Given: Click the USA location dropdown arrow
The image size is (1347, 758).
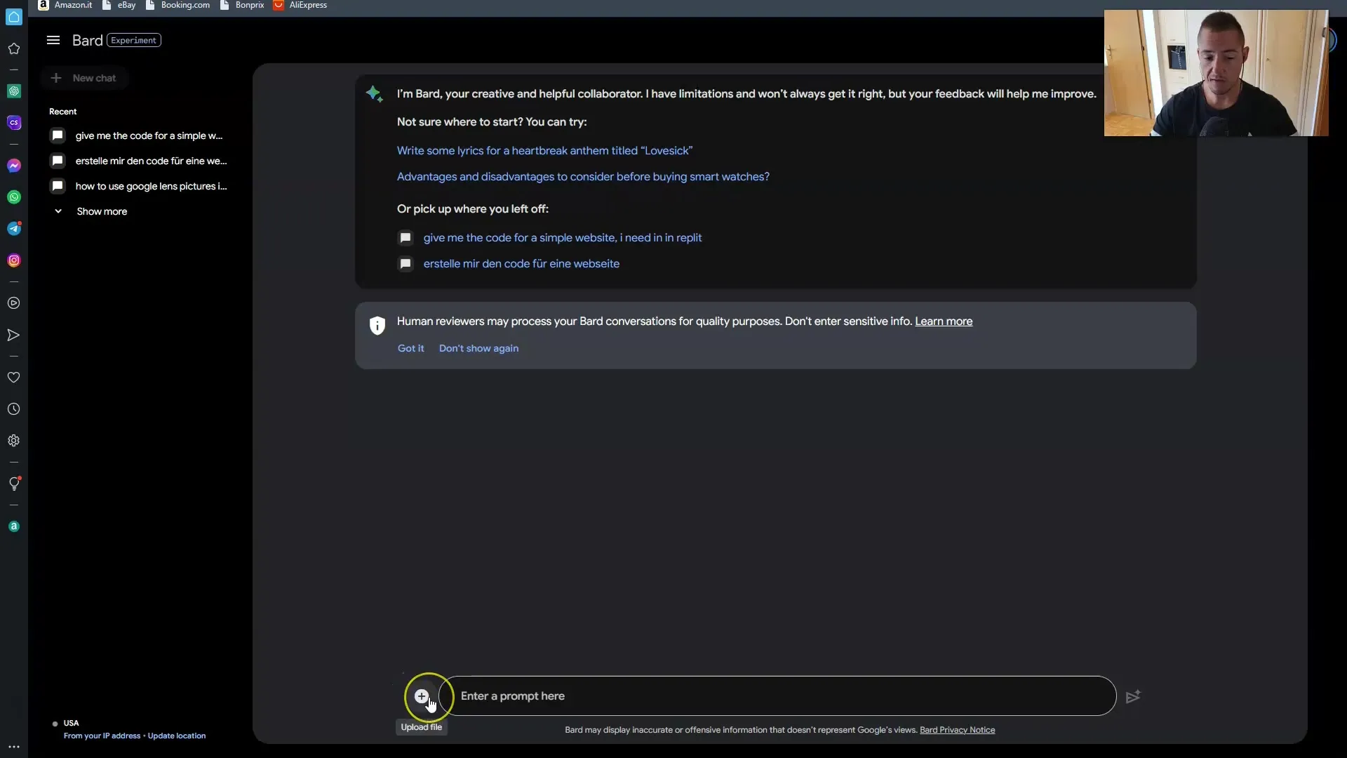Looking at the screenshot, I should click(x=53, y=724).
